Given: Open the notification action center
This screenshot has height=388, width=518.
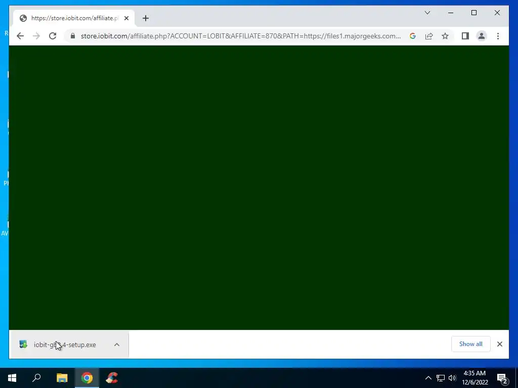Looking at the screenshot, I should [x=502, y=378].
